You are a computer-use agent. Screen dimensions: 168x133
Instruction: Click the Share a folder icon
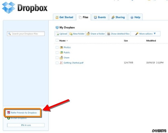88,34
